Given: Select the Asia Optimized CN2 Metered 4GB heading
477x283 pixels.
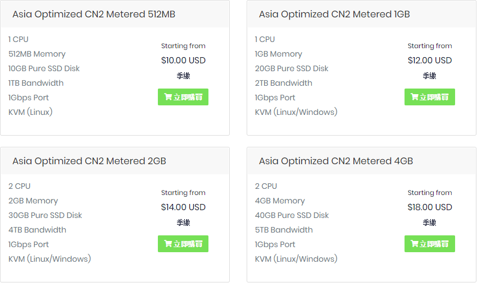Looking at the screenshot, I should [x=336, y=161].
